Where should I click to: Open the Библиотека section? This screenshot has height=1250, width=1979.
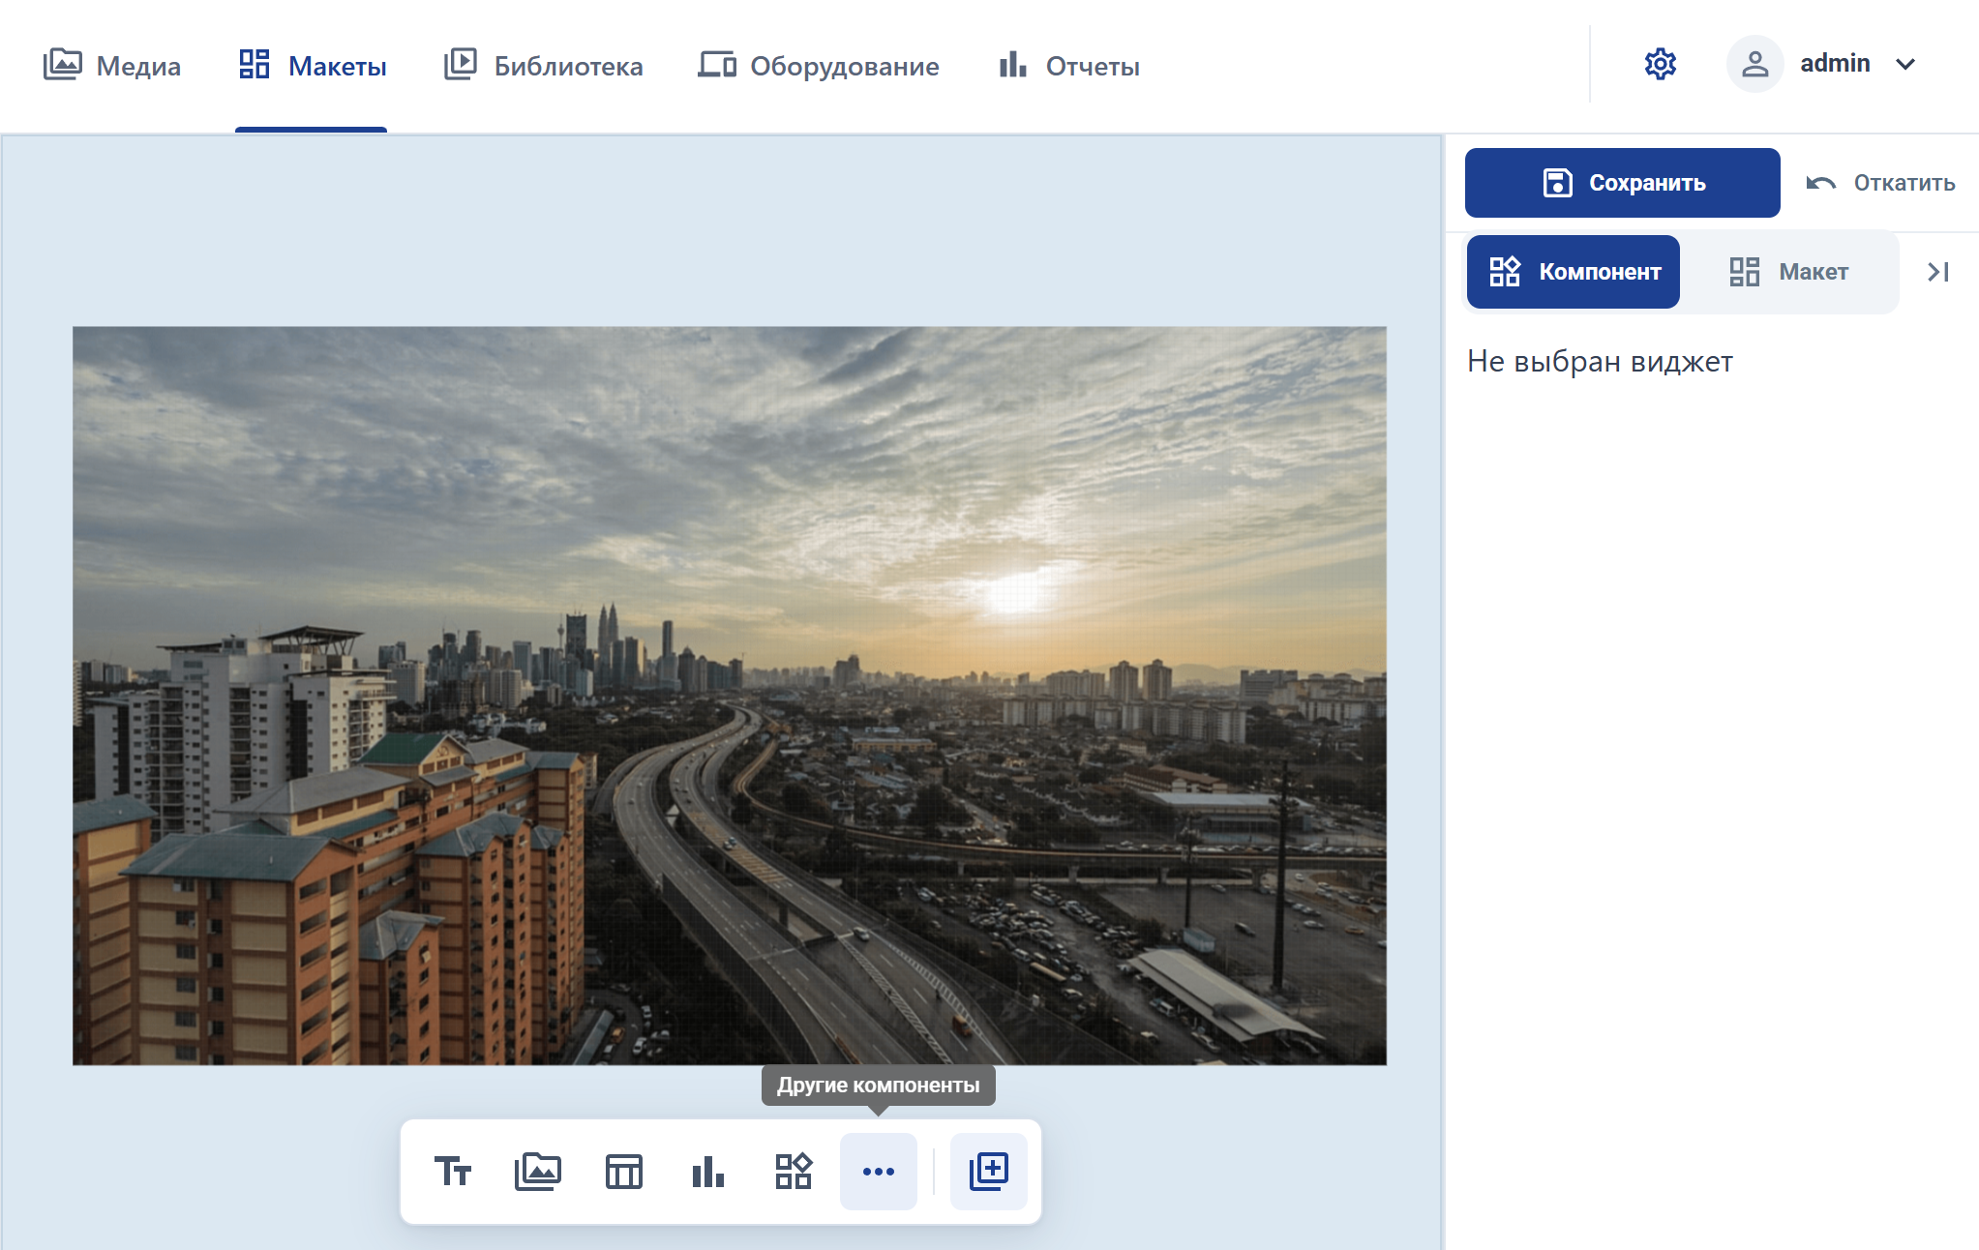[543, 65]
